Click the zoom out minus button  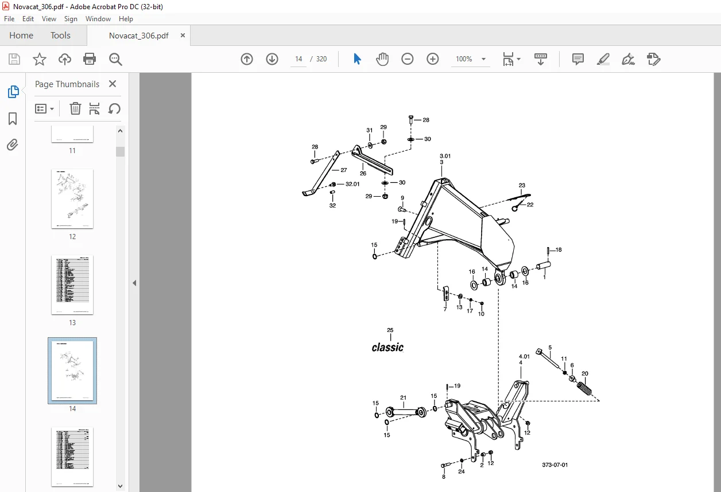[x=408, y=59]
